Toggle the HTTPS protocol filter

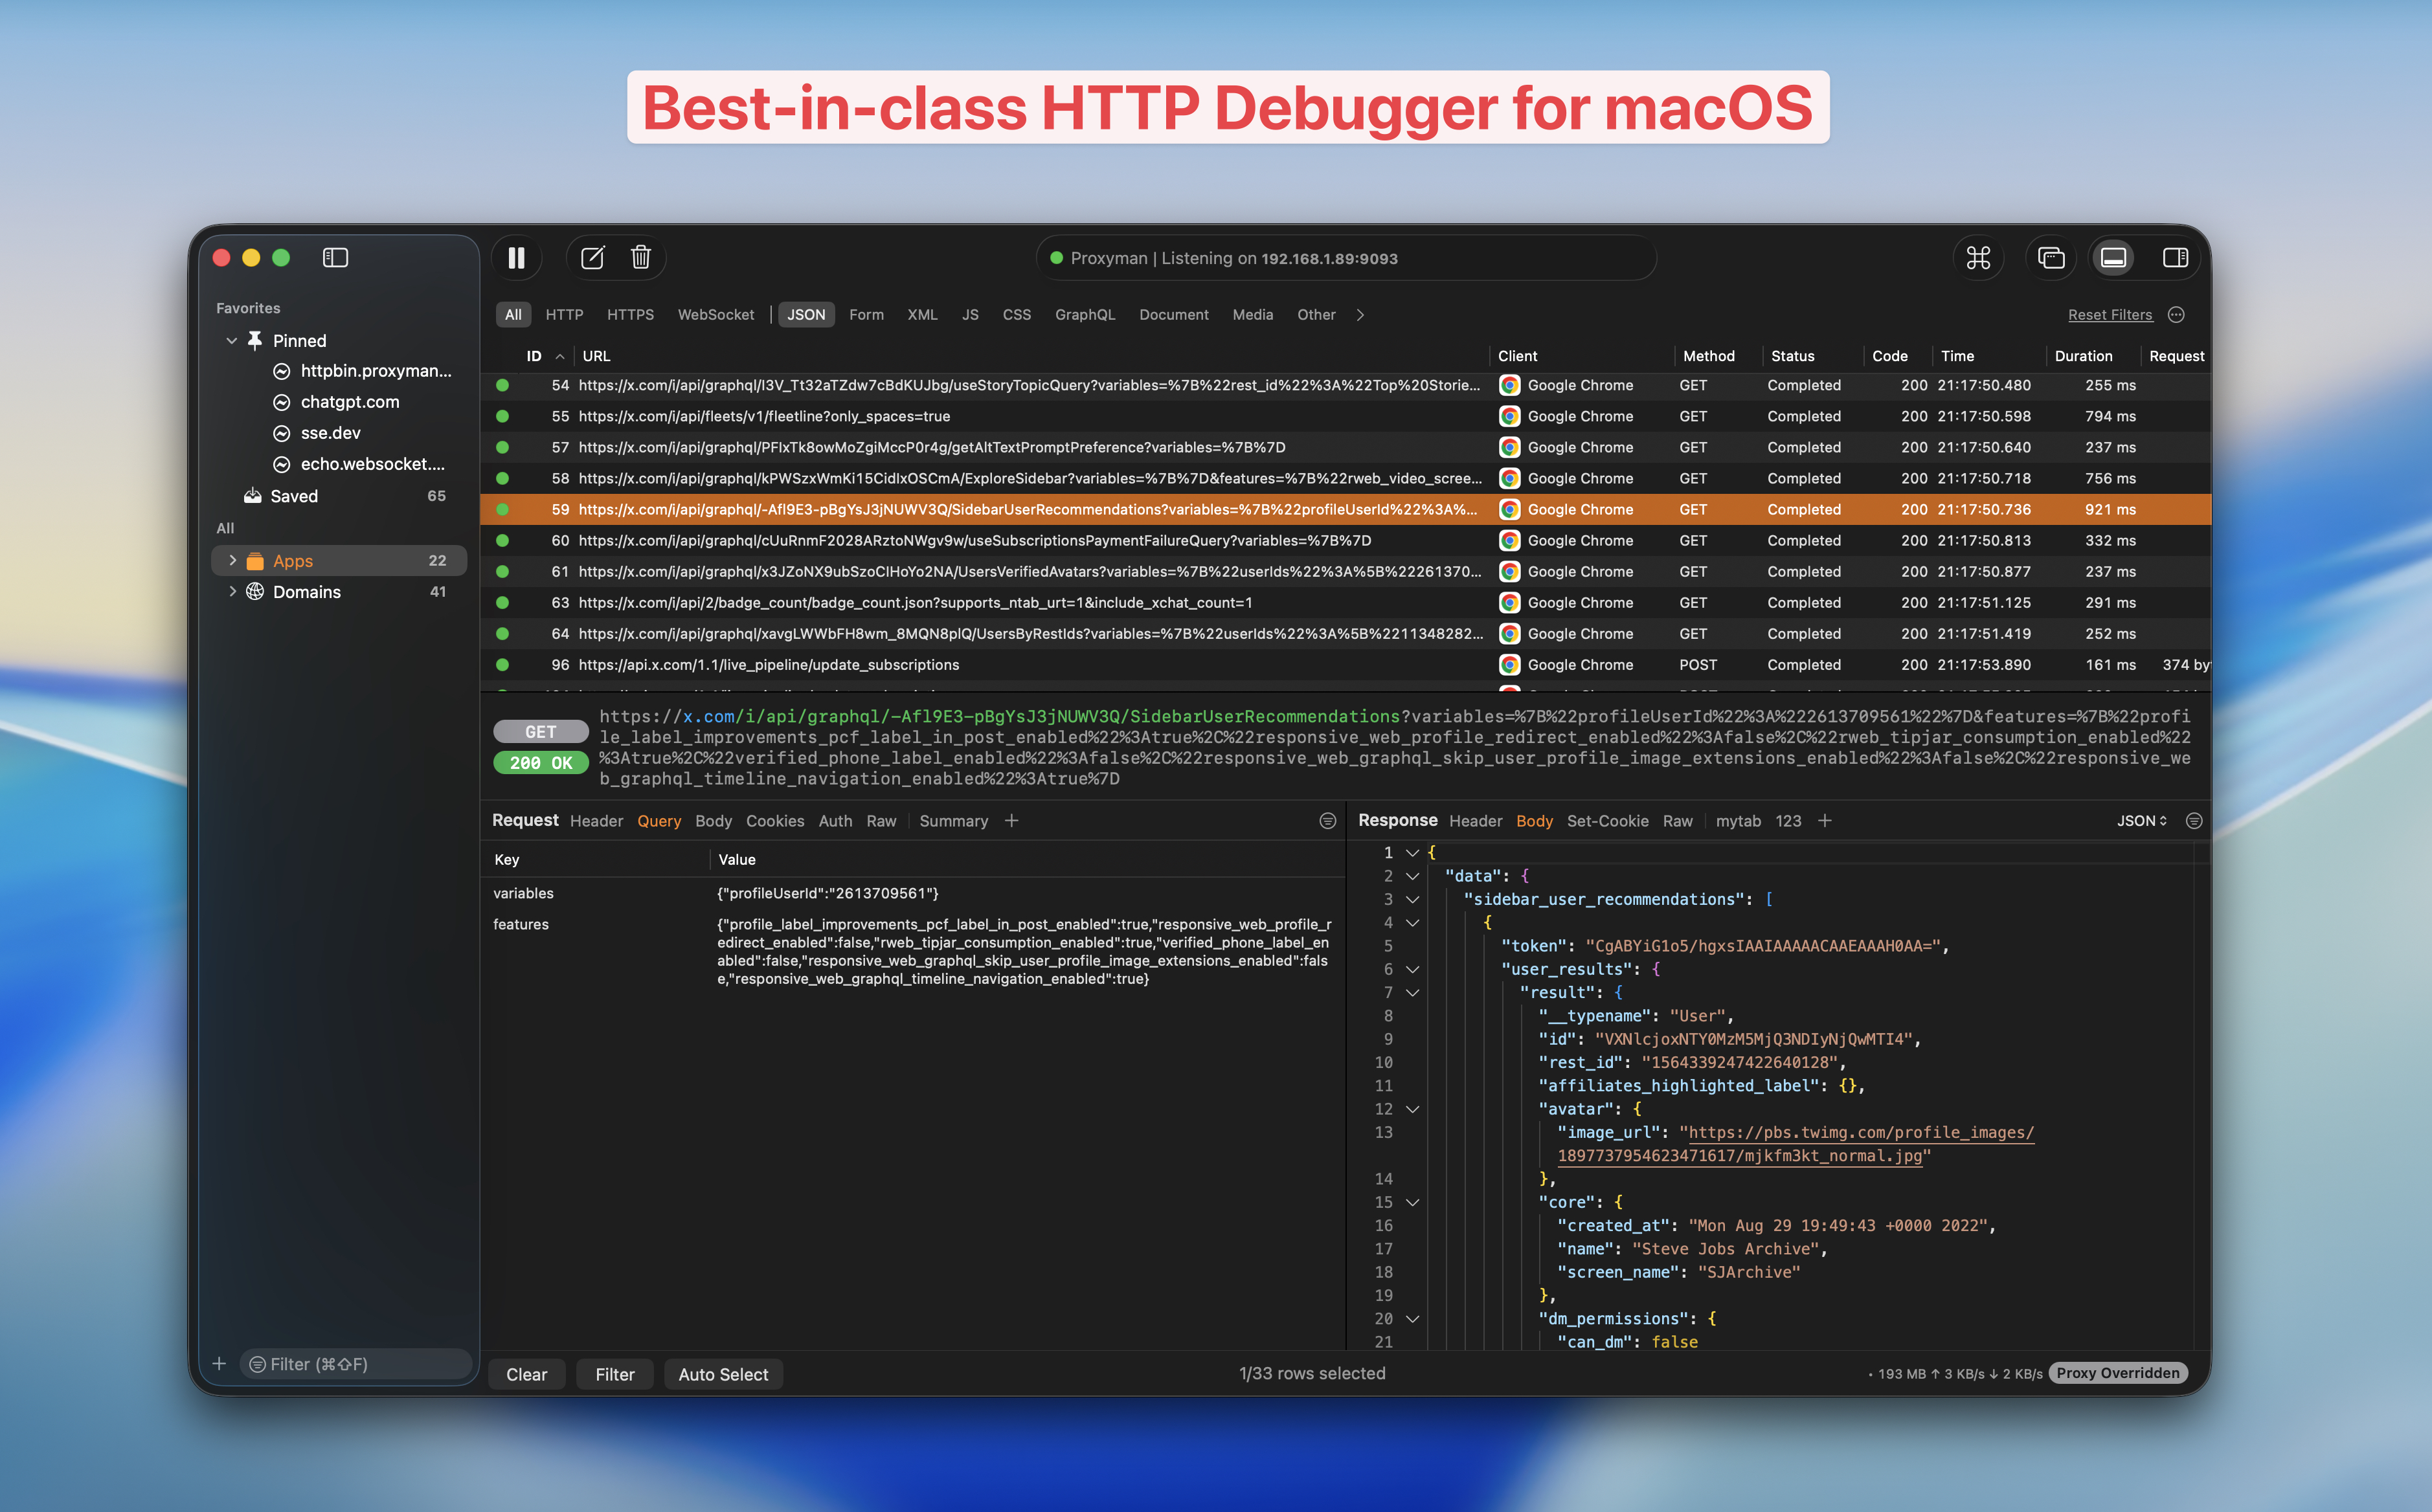click(630, 315)
